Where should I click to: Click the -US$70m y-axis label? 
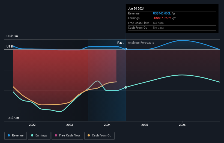pos(13,118)
